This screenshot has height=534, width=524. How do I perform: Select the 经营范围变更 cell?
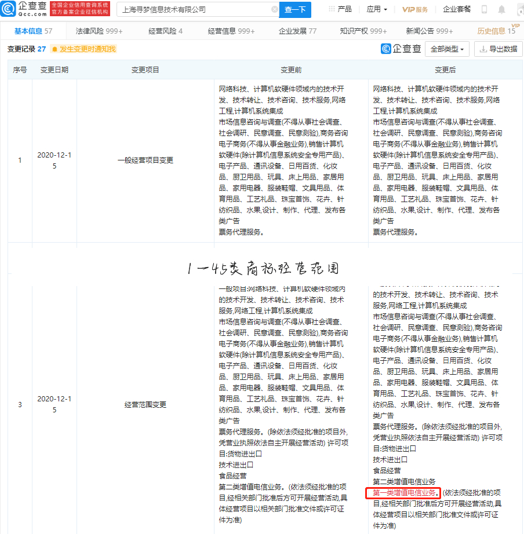point(145,405)
